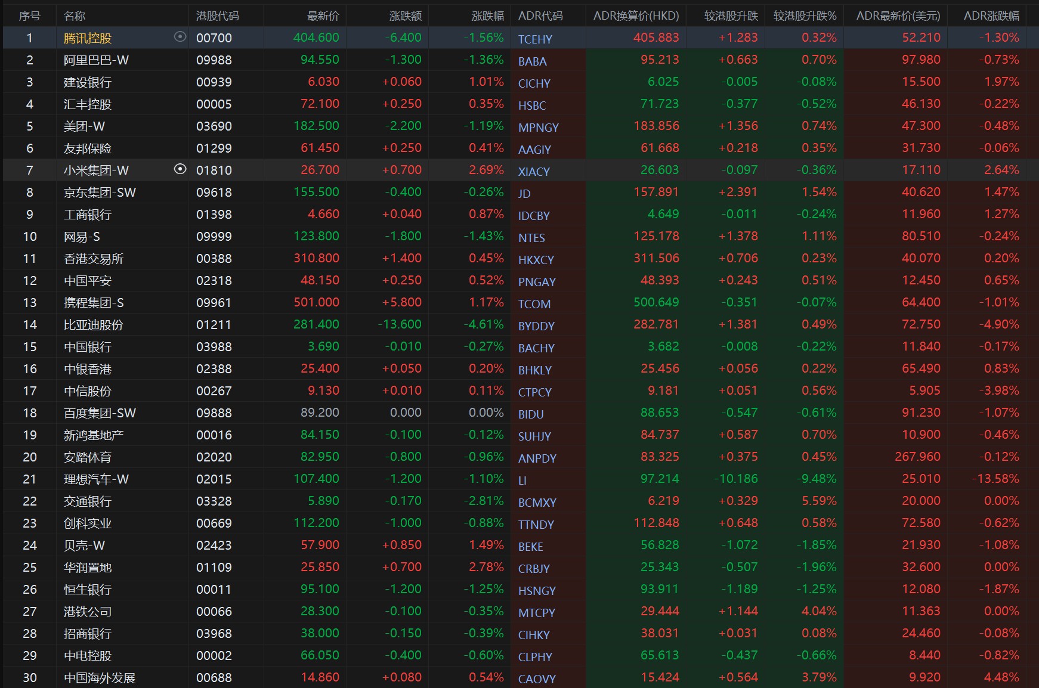Click HK stock code 09988

(214, 60)
